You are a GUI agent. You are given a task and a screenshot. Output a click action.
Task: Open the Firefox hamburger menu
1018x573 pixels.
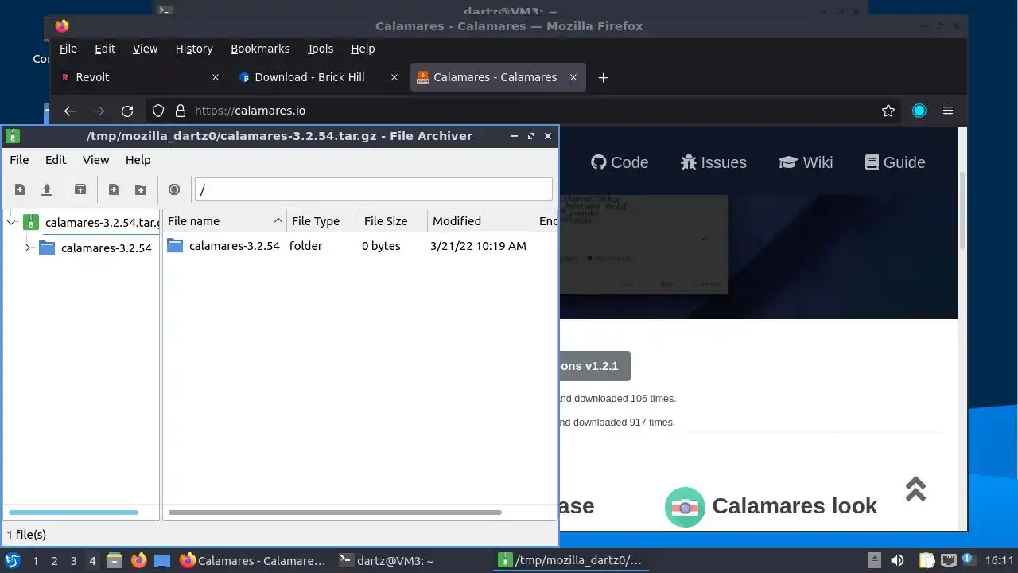pyautogui.click(x=947, y=111)
